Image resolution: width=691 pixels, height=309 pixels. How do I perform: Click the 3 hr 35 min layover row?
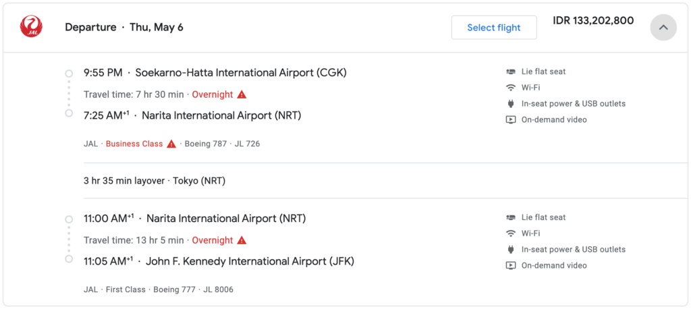154,181
